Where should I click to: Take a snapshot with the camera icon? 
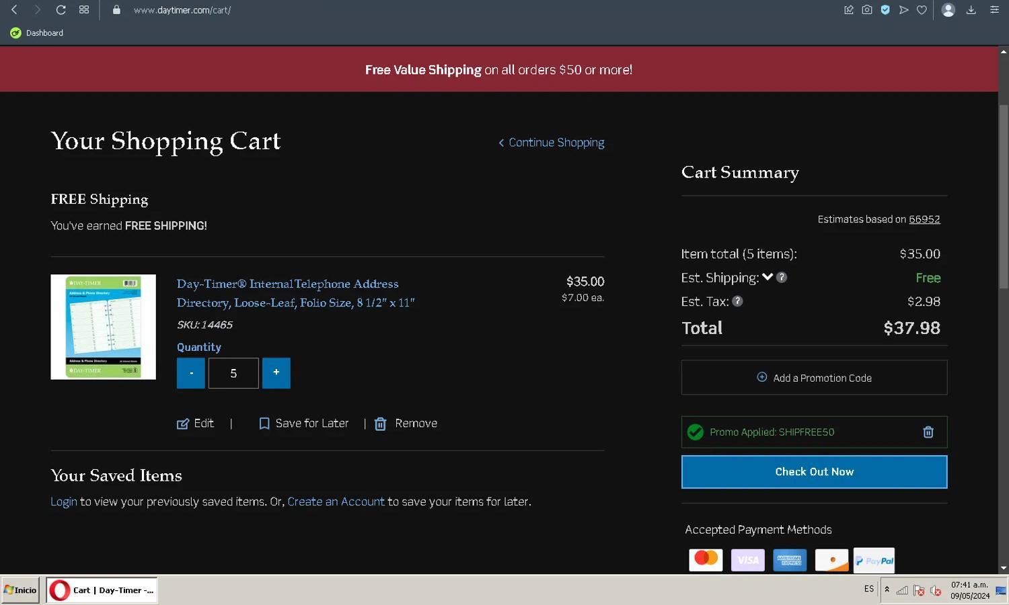(867, 10)
